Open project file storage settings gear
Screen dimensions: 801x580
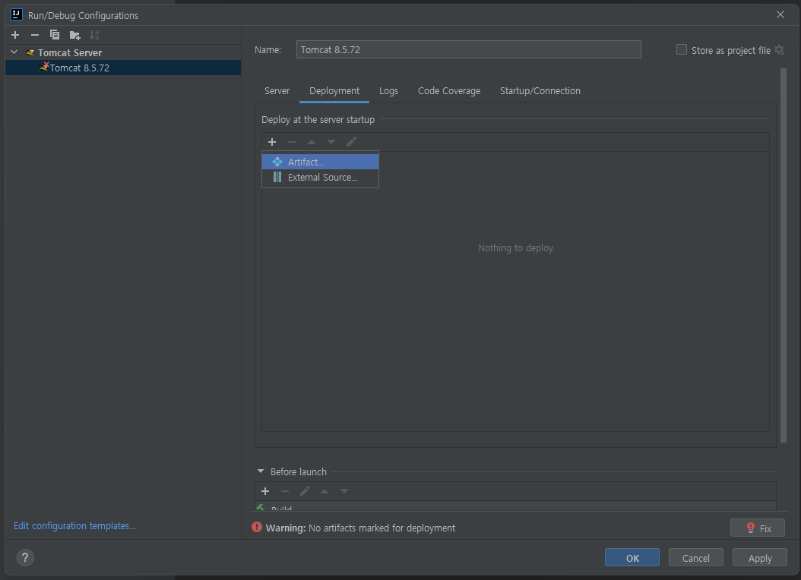[779, 49]
